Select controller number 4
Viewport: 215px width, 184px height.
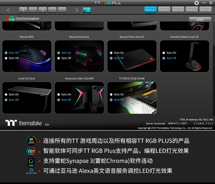tap(52, 10)
